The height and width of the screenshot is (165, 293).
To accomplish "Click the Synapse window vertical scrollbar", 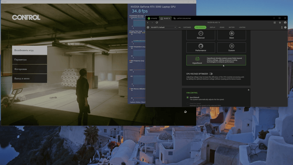I will [x=287, y=70].
